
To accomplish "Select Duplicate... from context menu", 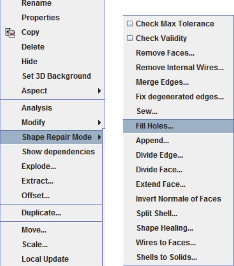I will pos(41,213).
